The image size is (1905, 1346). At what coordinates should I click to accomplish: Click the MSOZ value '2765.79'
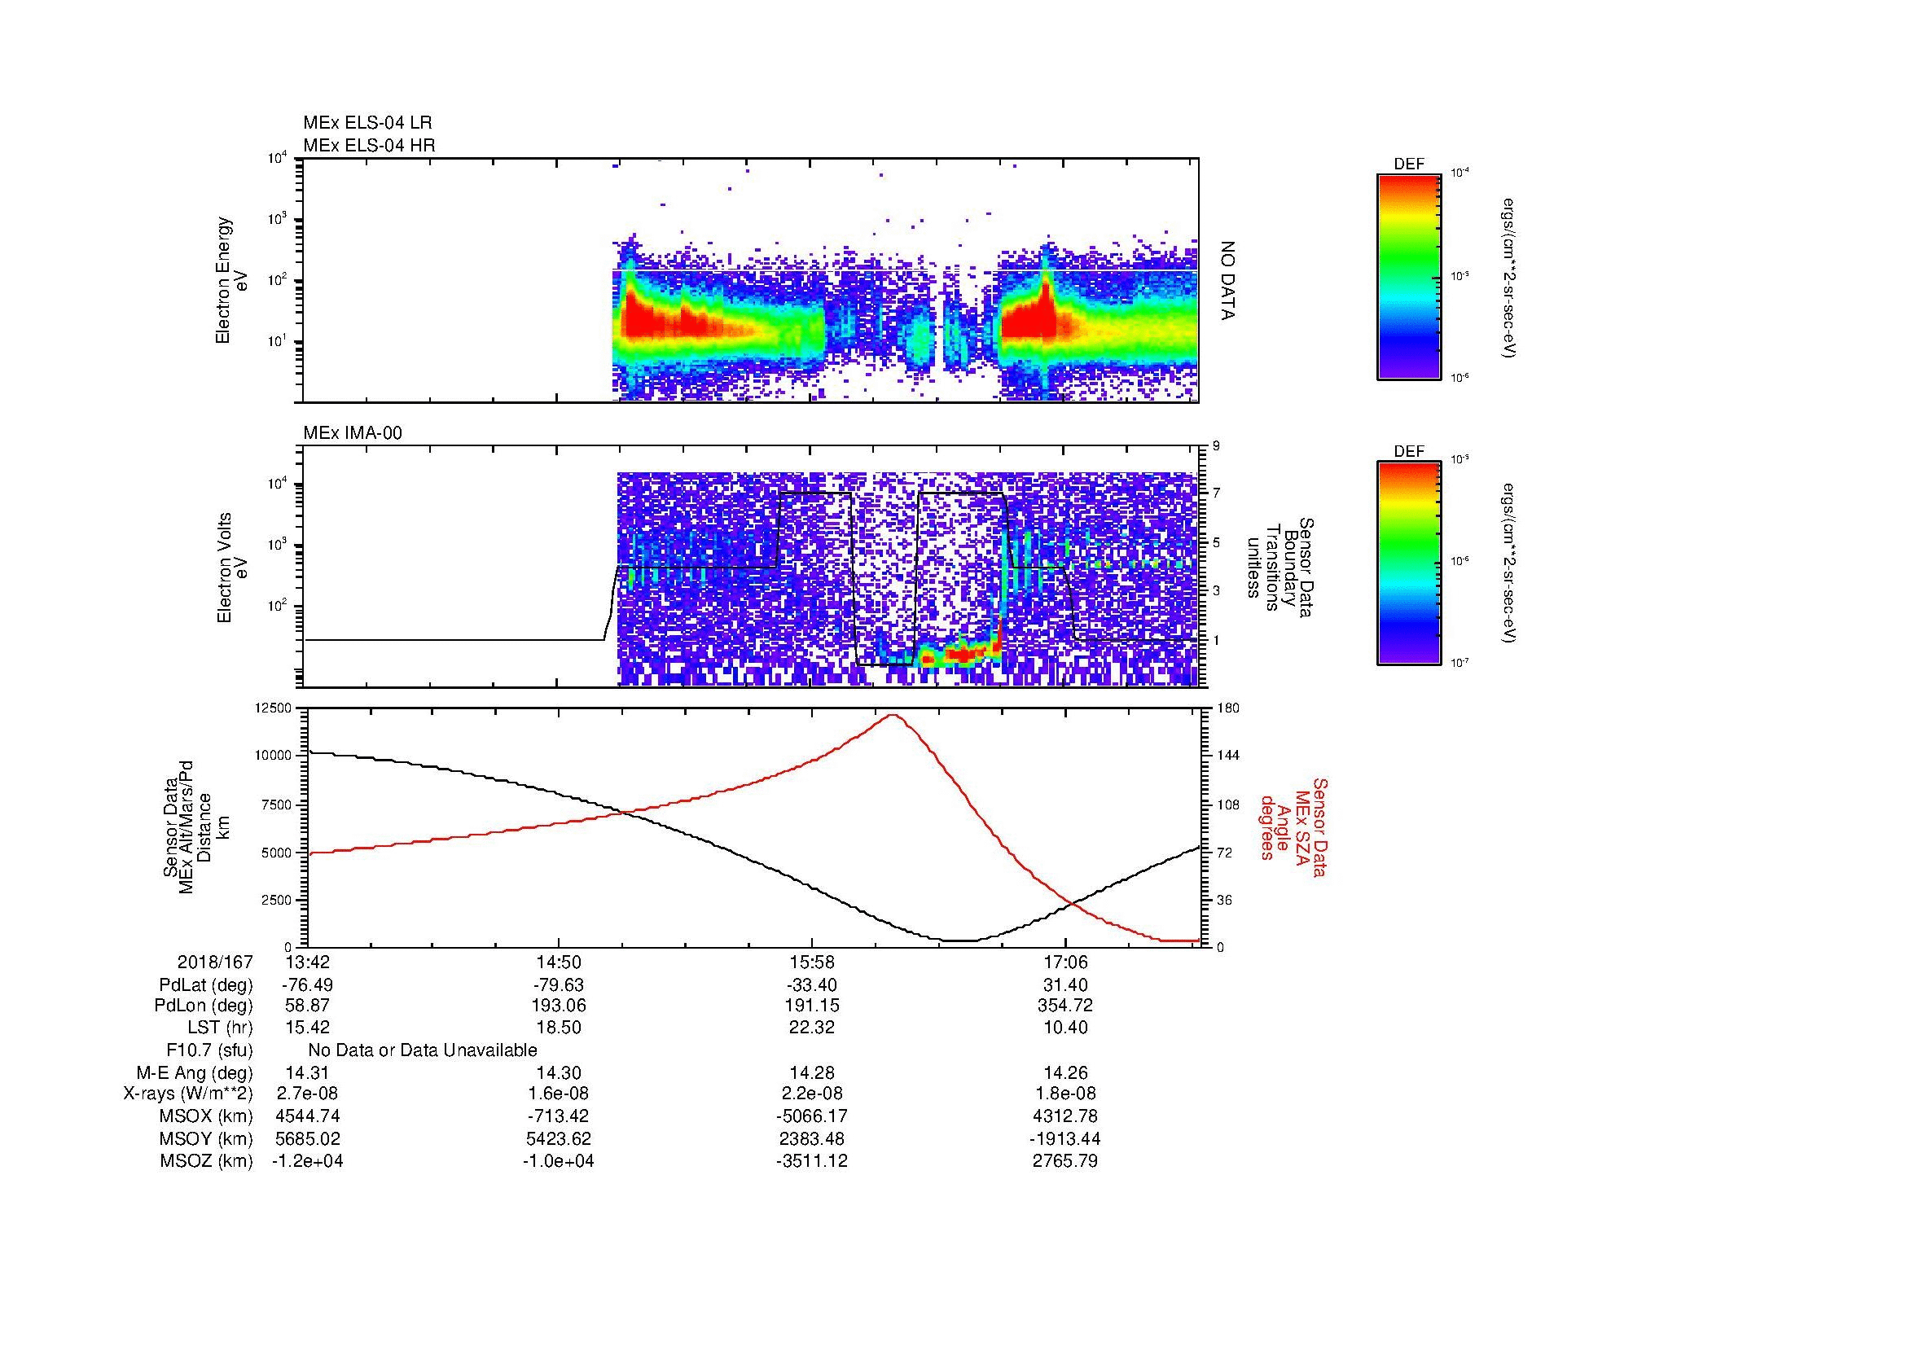(x=1065, y=1161)
